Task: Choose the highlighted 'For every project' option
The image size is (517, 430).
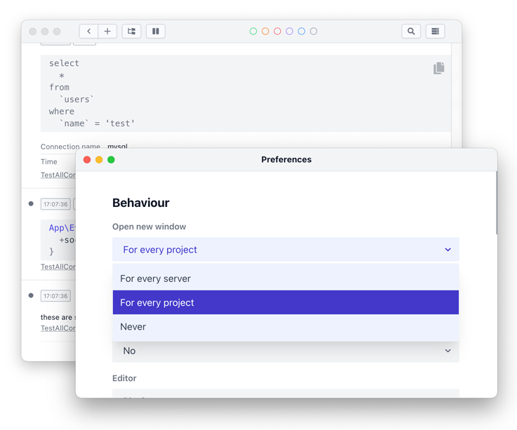Action: (285, 302)
